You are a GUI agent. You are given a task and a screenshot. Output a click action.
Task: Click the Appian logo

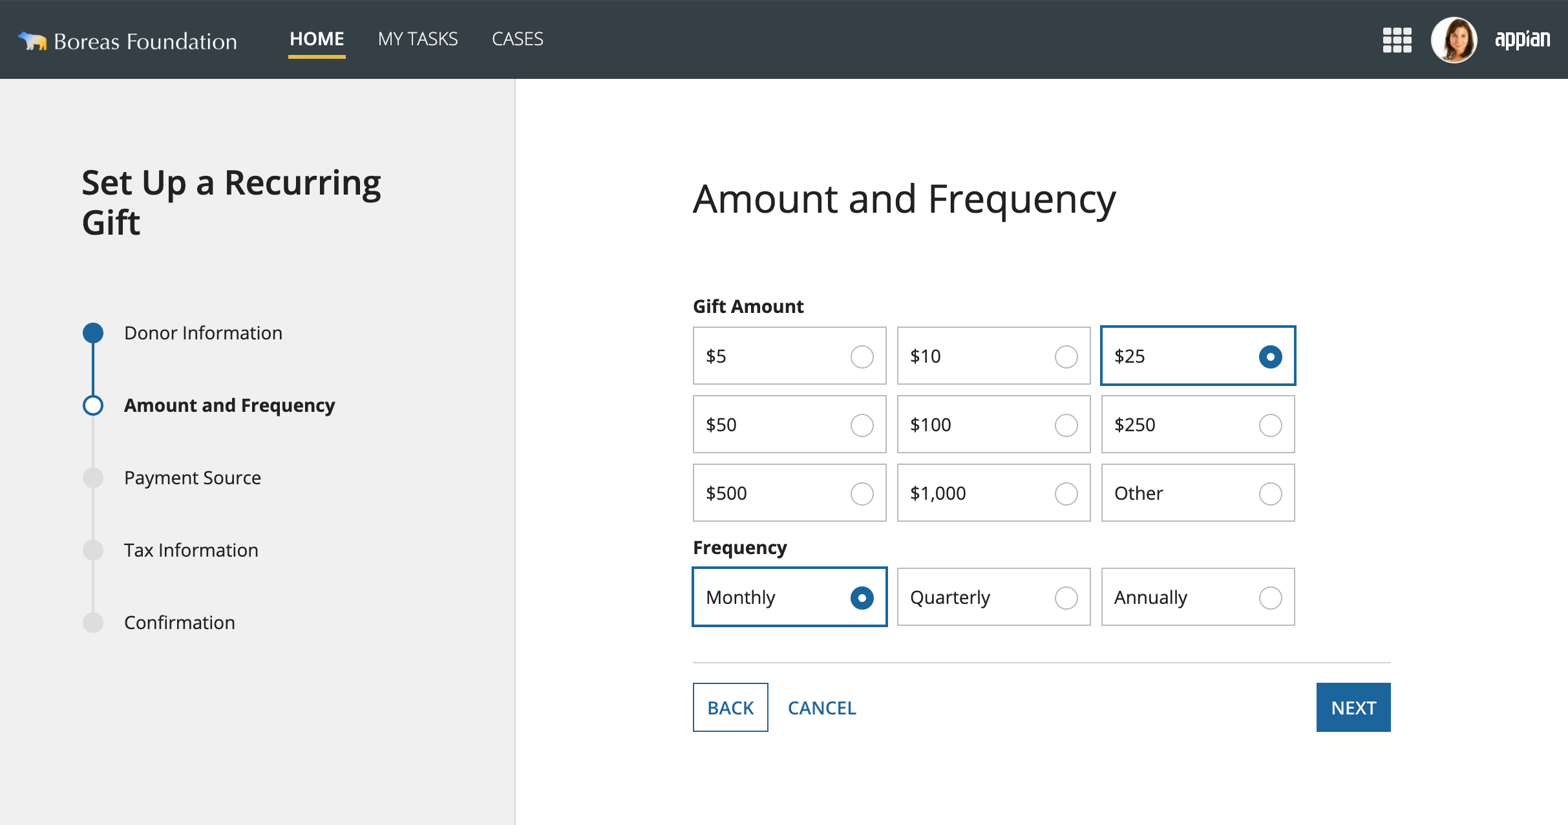click(1522, 39)
